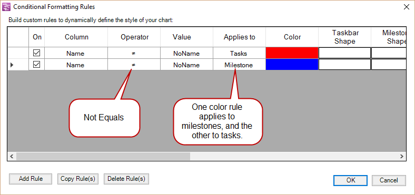
Task: Uncheck the On checkbox for Tasks rule
Action: click(36, 53)
